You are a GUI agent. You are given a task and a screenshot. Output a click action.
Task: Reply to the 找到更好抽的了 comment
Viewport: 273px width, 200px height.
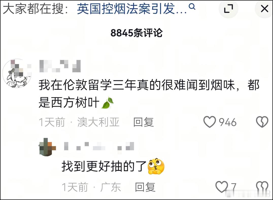coord(145,187)
